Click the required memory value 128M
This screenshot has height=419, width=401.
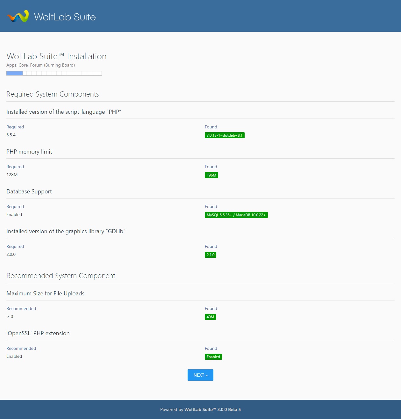tap(12, 175)
